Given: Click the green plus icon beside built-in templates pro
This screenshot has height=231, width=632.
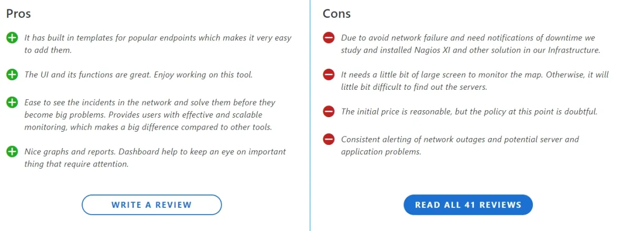Looking at the screenshot, I should click(12, 38).
